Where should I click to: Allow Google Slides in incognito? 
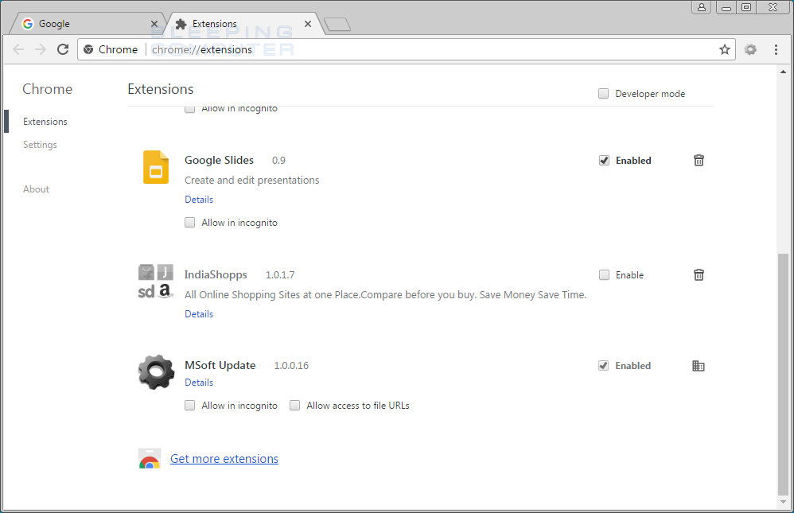[189, 223]
